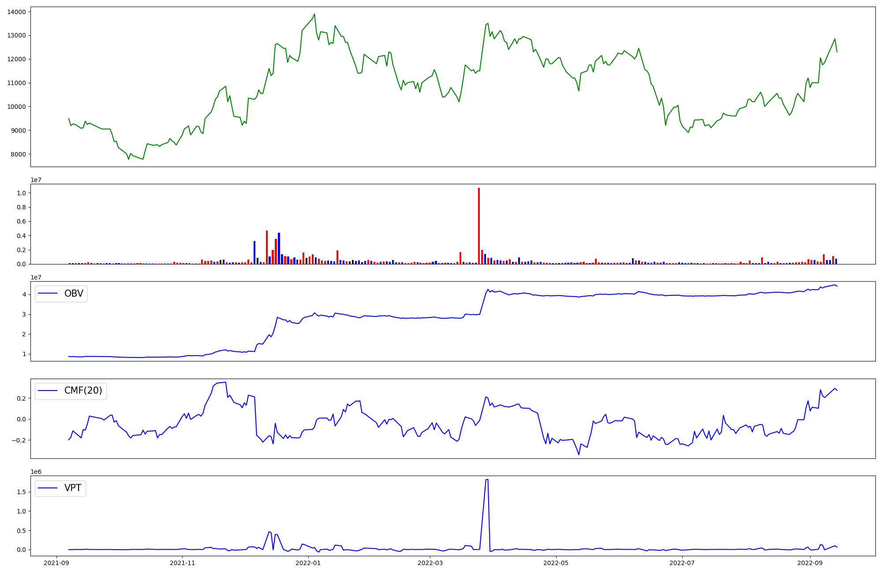Click the VPT legend label
The image size is (882, 573).
coord(73,488)
